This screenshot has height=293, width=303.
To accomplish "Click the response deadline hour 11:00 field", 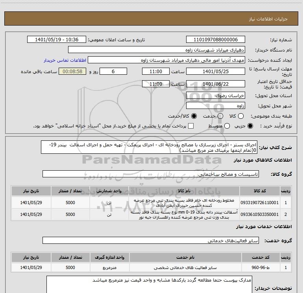I will tap(156, 71).
